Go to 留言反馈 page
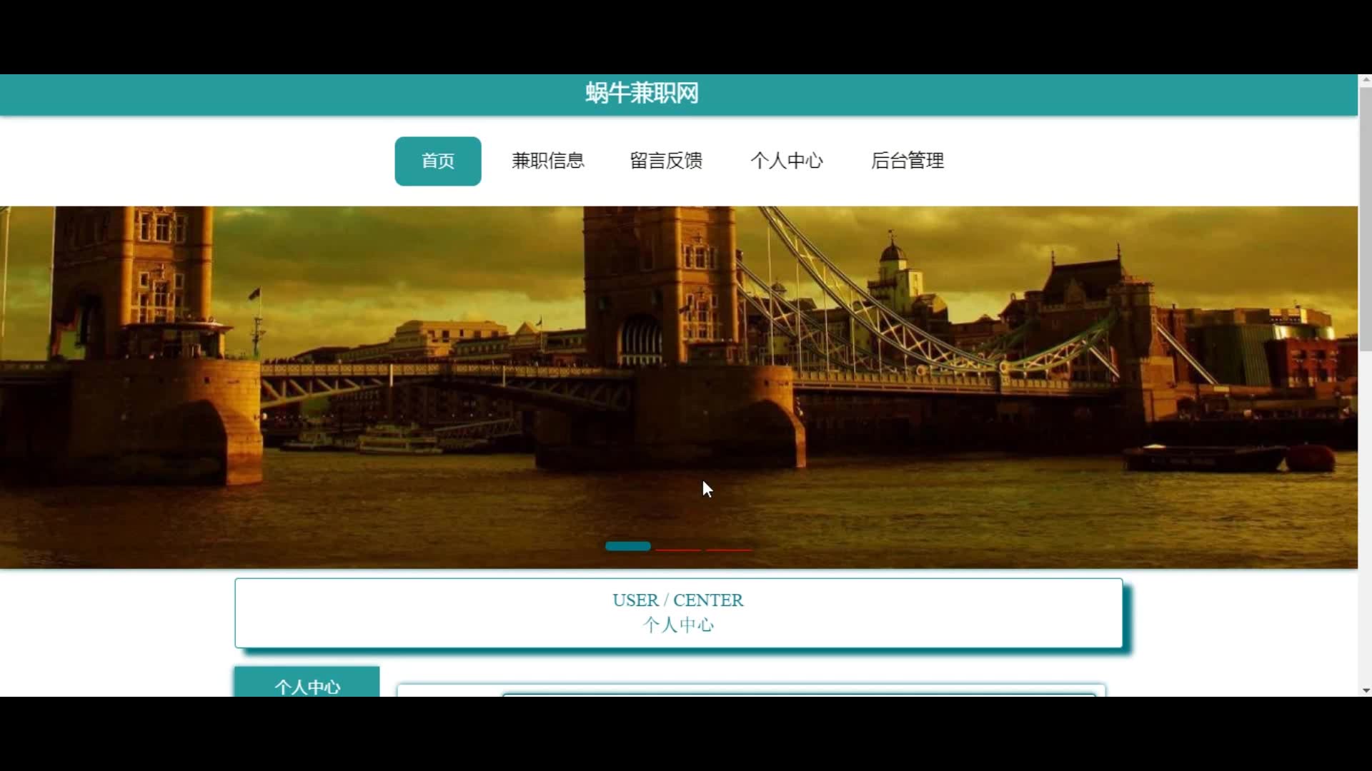Image resolution: width=1372 pixels, height=771 pixels. 666,161
